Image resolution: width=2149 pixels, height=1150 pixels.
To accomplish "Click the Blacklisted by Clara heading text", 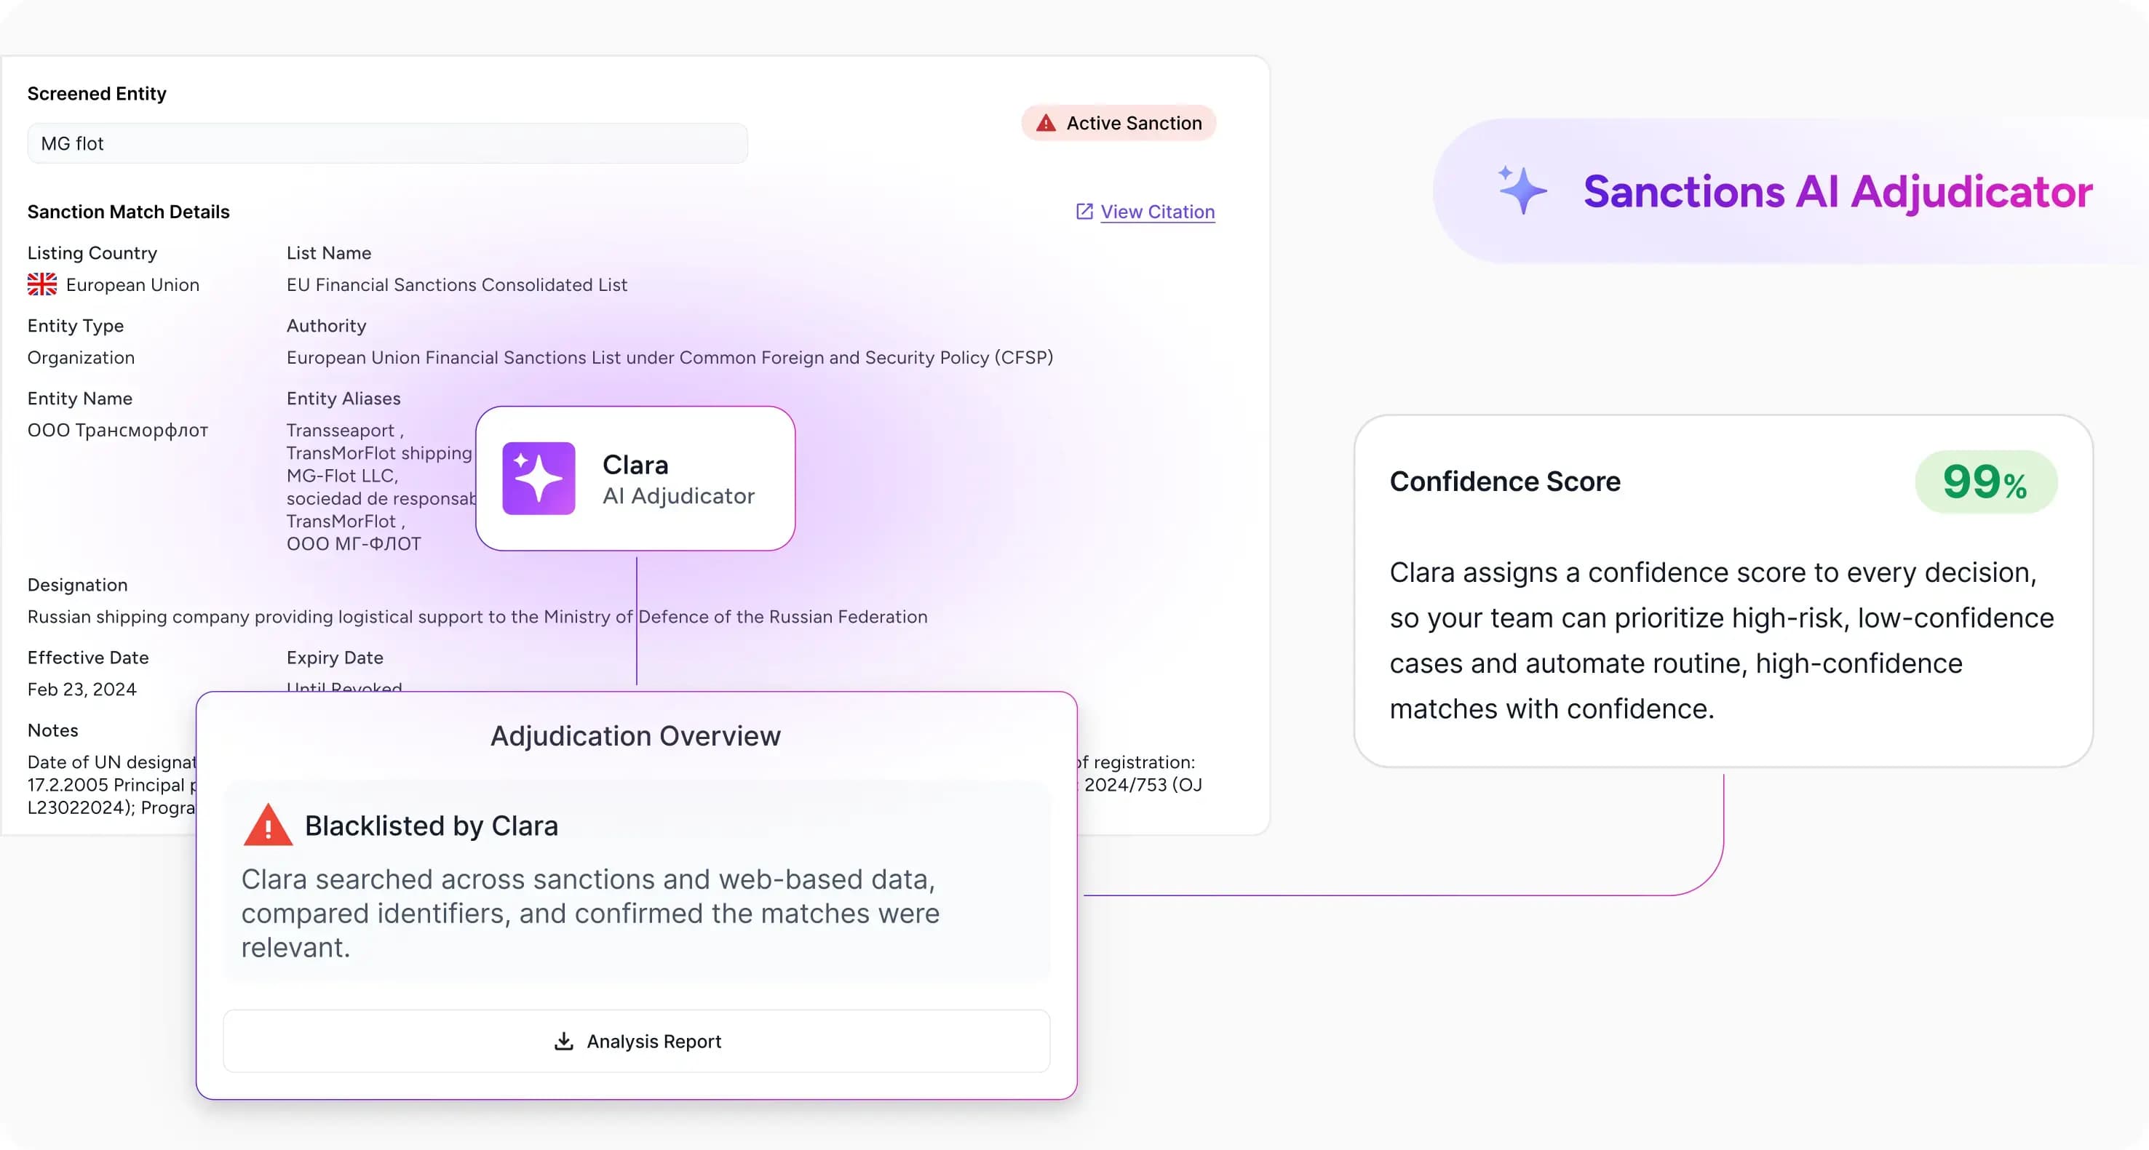I will 432,826.
